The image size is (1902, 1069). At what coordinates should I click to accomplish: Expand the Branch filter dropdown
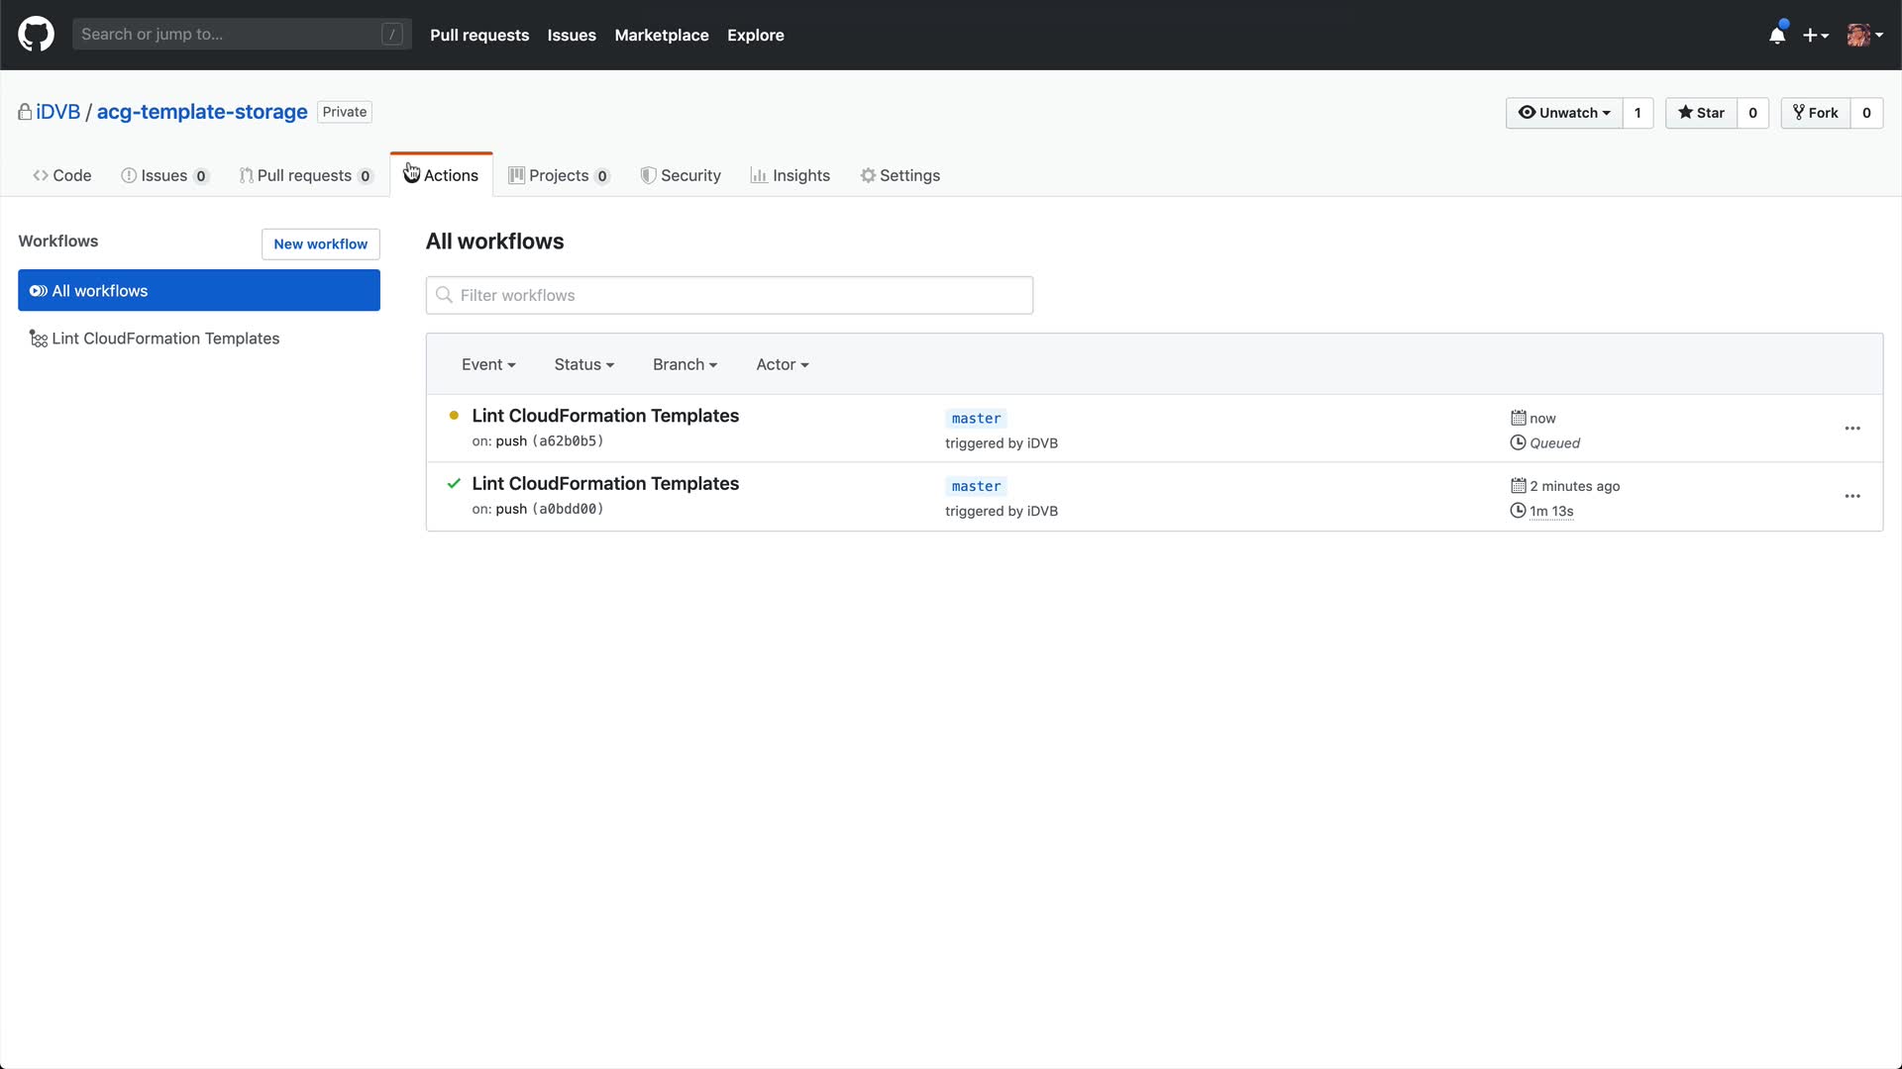685,364
